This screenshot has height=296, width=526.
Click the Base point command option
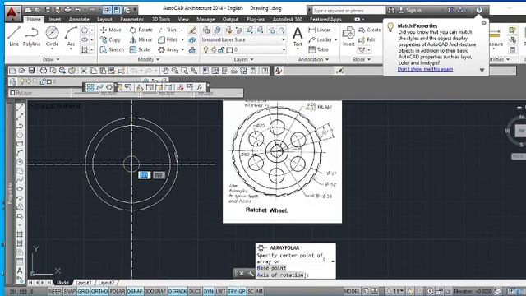tap(271, 268)
